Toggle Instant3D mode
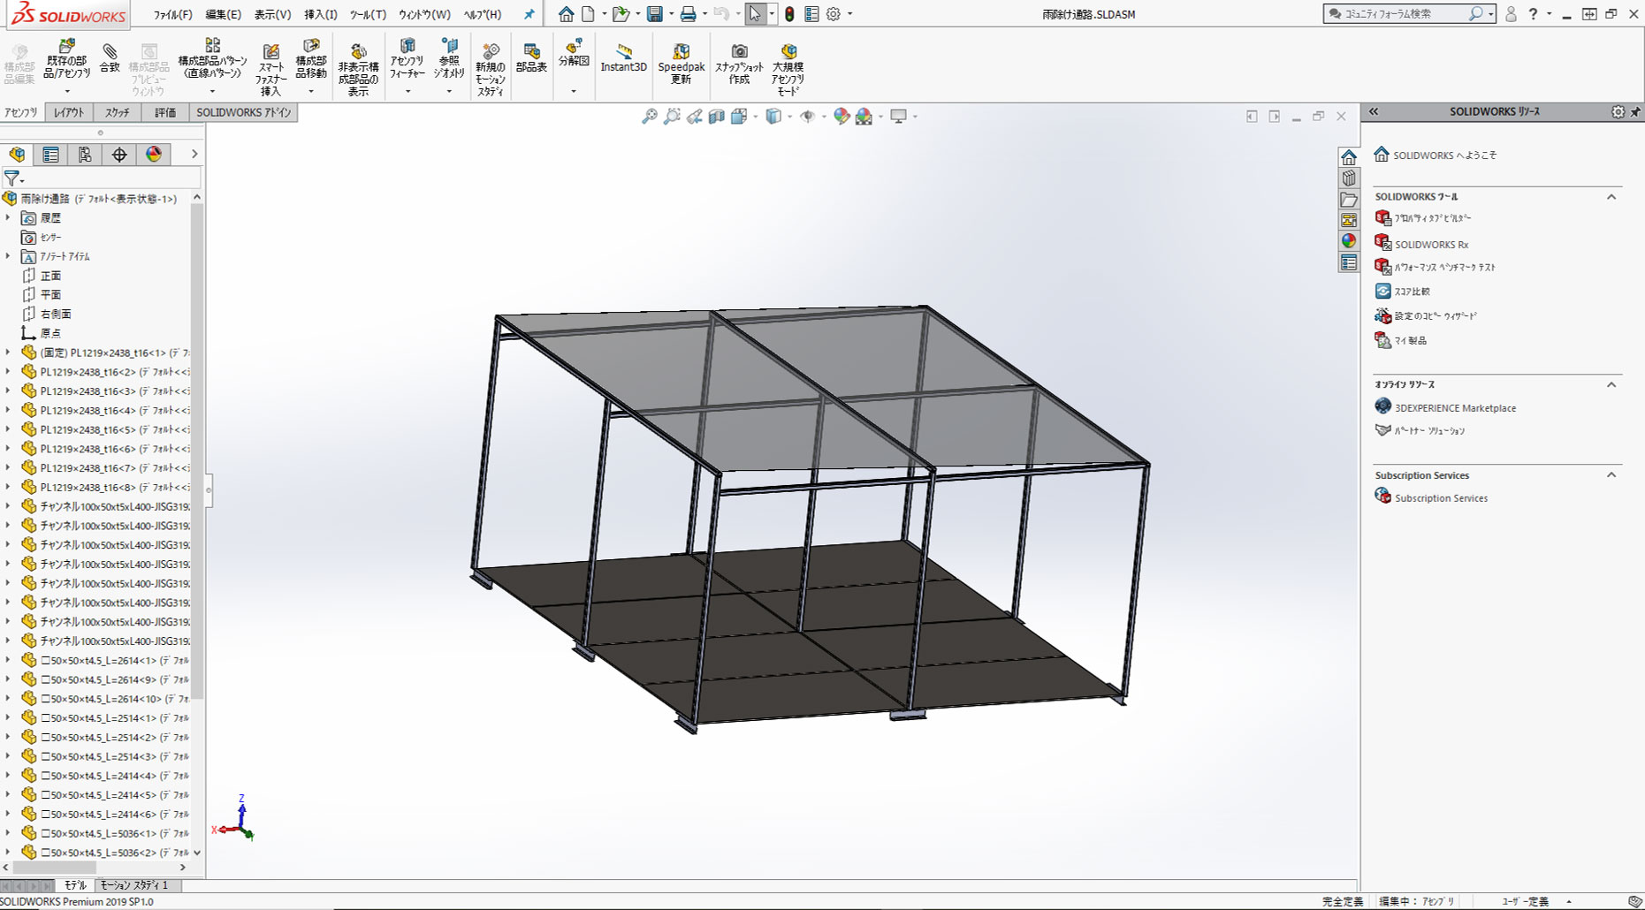Screen dimensions: 1645x910 point(623,57)
